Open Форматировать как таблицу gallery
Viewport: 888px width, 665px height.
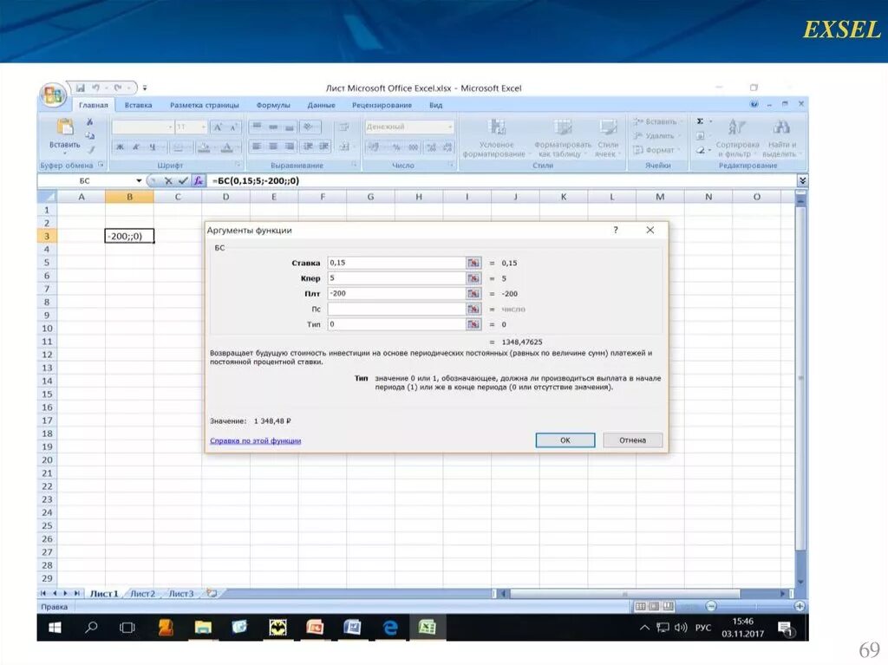coord(562,138)
